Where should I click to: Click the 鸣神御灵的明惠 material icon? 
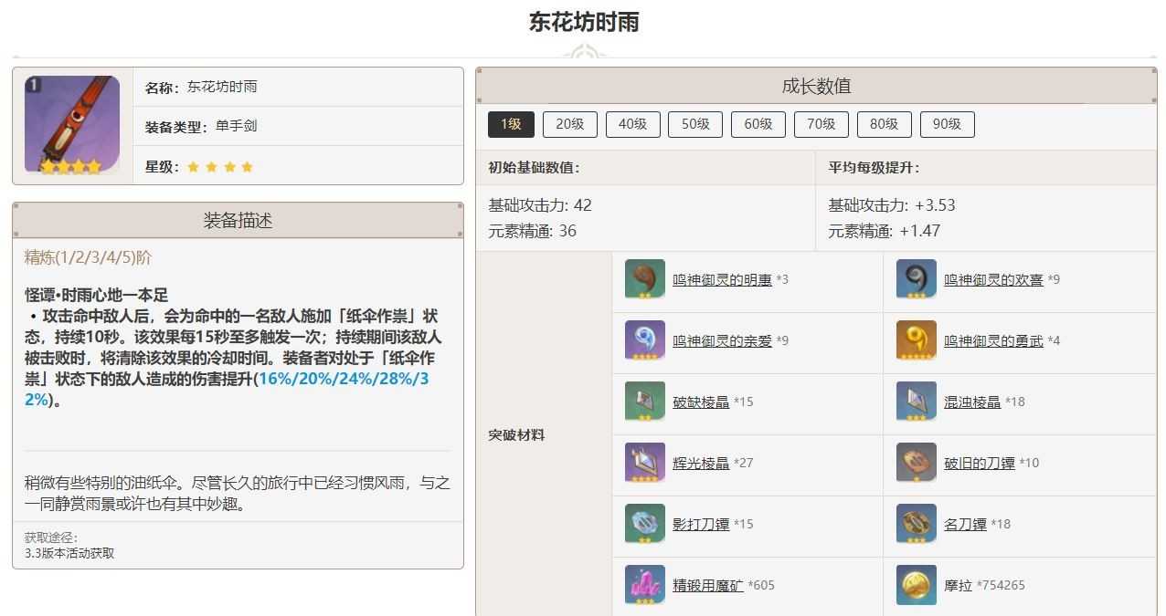pos(644,279)
